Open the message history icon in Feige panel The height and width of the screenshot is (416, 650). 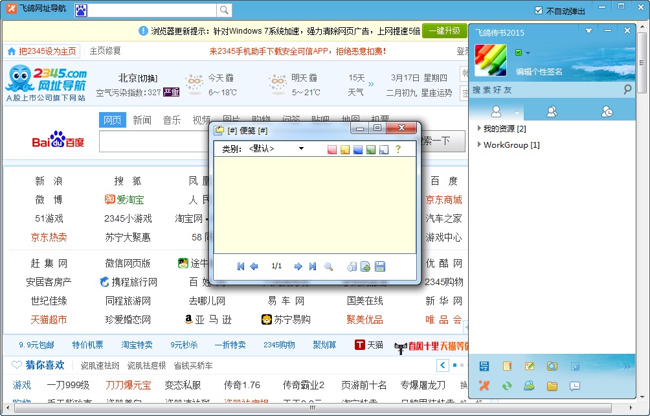point(575,386)
